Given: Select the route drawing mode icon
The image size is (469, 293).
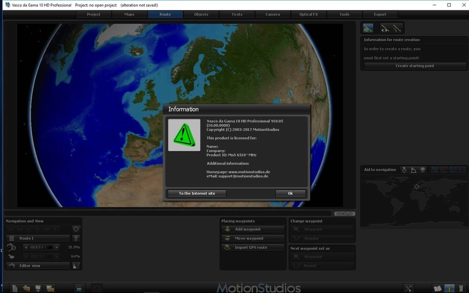Looking at the screenshot, I should [x=368, y=28].
